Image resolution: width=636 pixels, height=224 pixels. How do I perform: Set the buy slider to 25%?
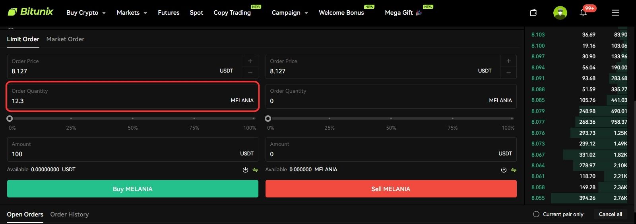pyautogui.click(x=71, y=119)
